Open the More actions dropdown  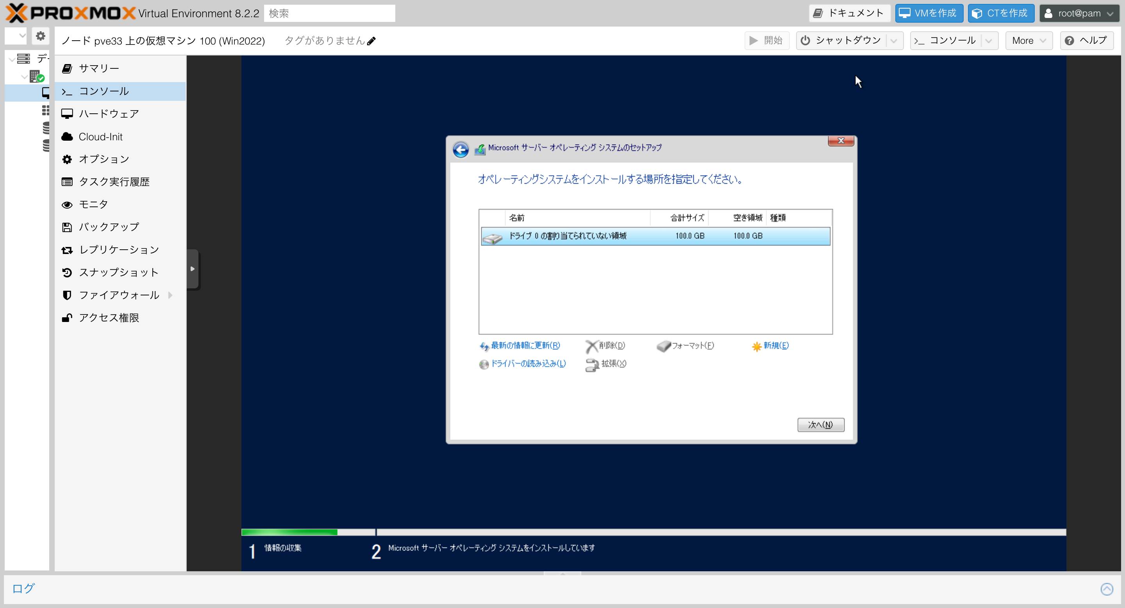coord(1029,40)
